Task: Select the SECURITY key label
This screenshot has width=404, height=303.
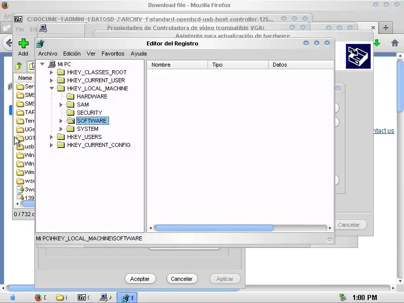Action: point(89,113)
